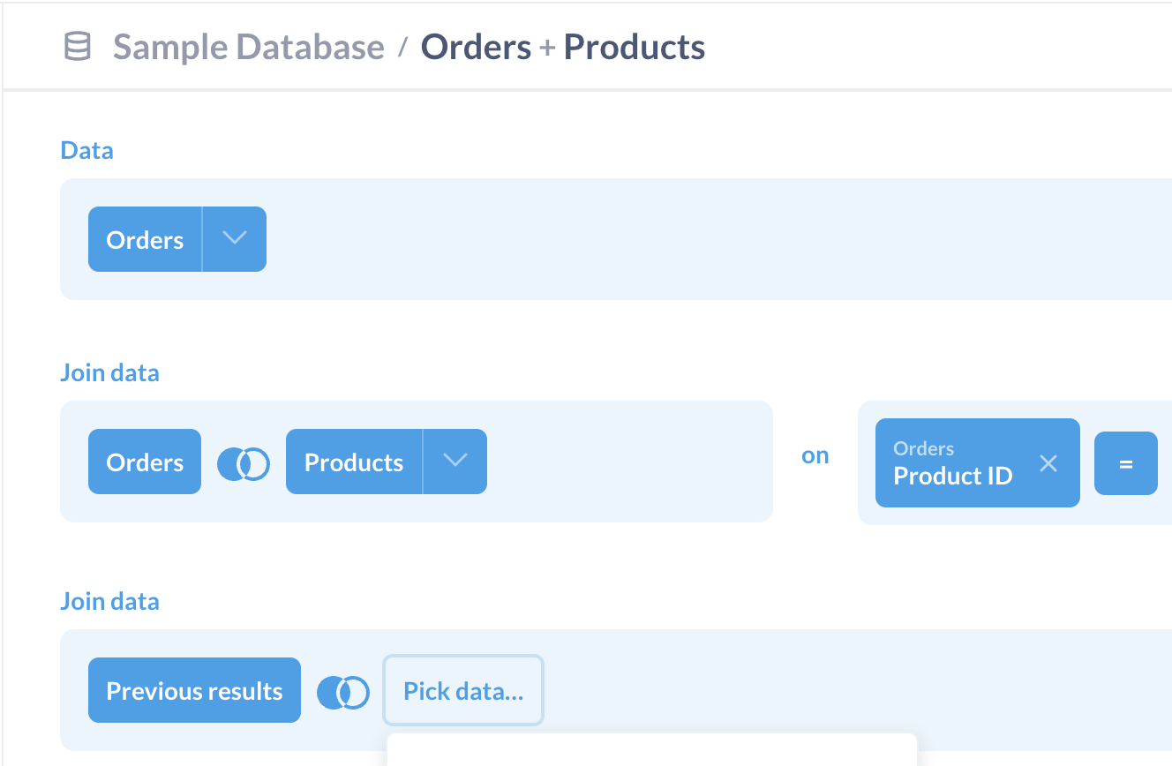Navigate to Sample Database via the breadcrumb
1172x766 pixels.
tap(248, 46)
